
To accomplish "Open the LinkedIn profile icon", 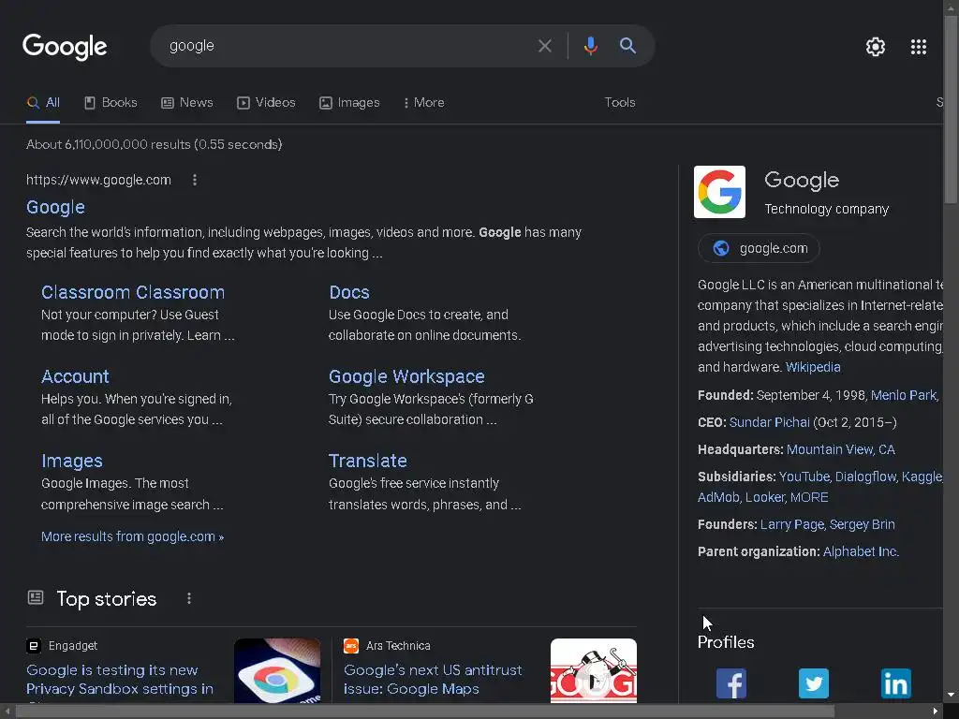I will 895,682.
